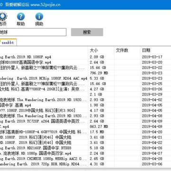Click the 796.29 MB size cell
The width and height of the screenshot is (171, 171).
99,73
